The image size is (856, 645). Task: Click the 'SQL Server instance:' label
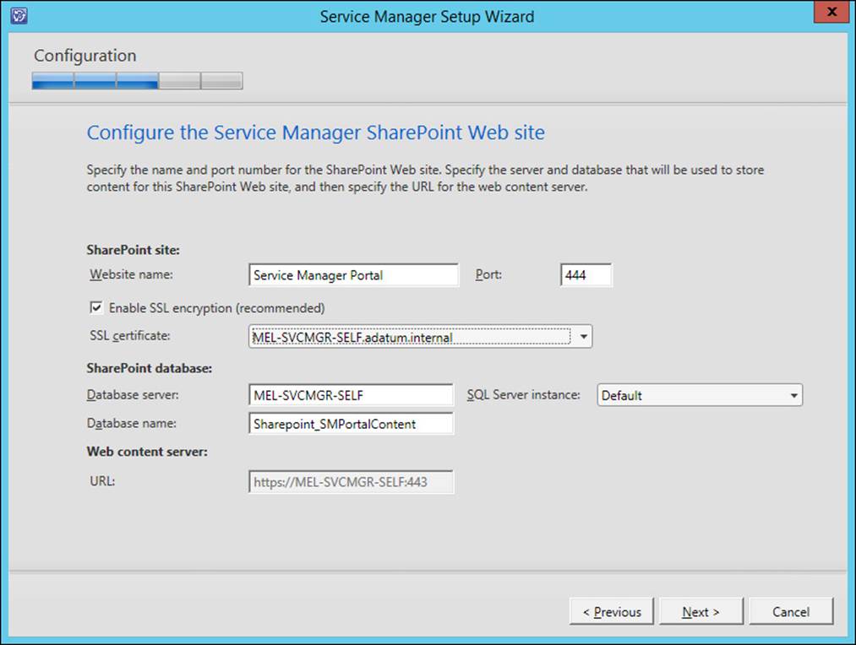523,395
